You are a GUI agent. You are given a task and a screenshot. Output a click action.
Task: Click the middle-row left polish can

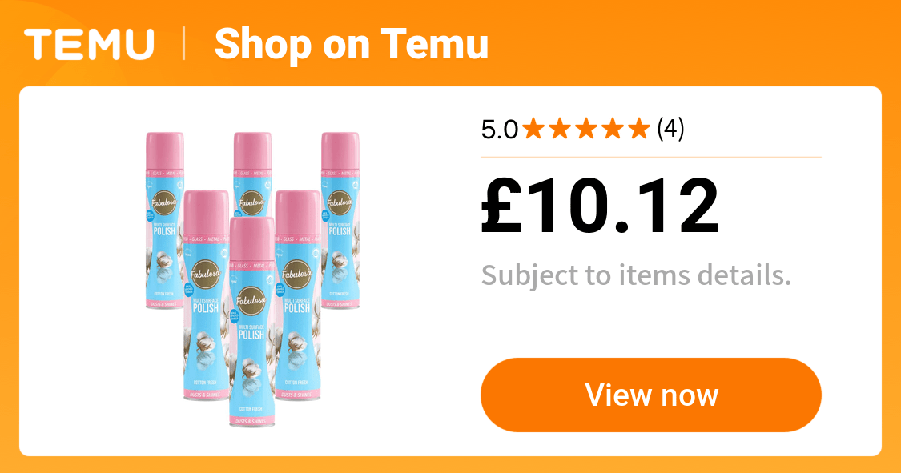[x=206, y=295]
